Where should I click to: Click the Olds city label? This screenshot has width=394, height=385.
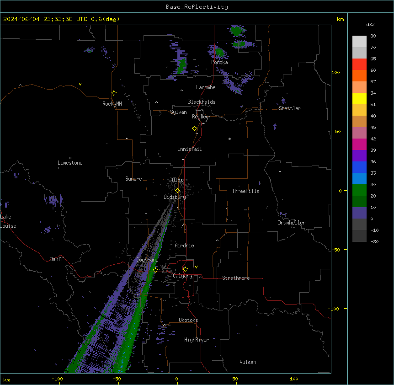pyautogui.click(x=177, y=180)
